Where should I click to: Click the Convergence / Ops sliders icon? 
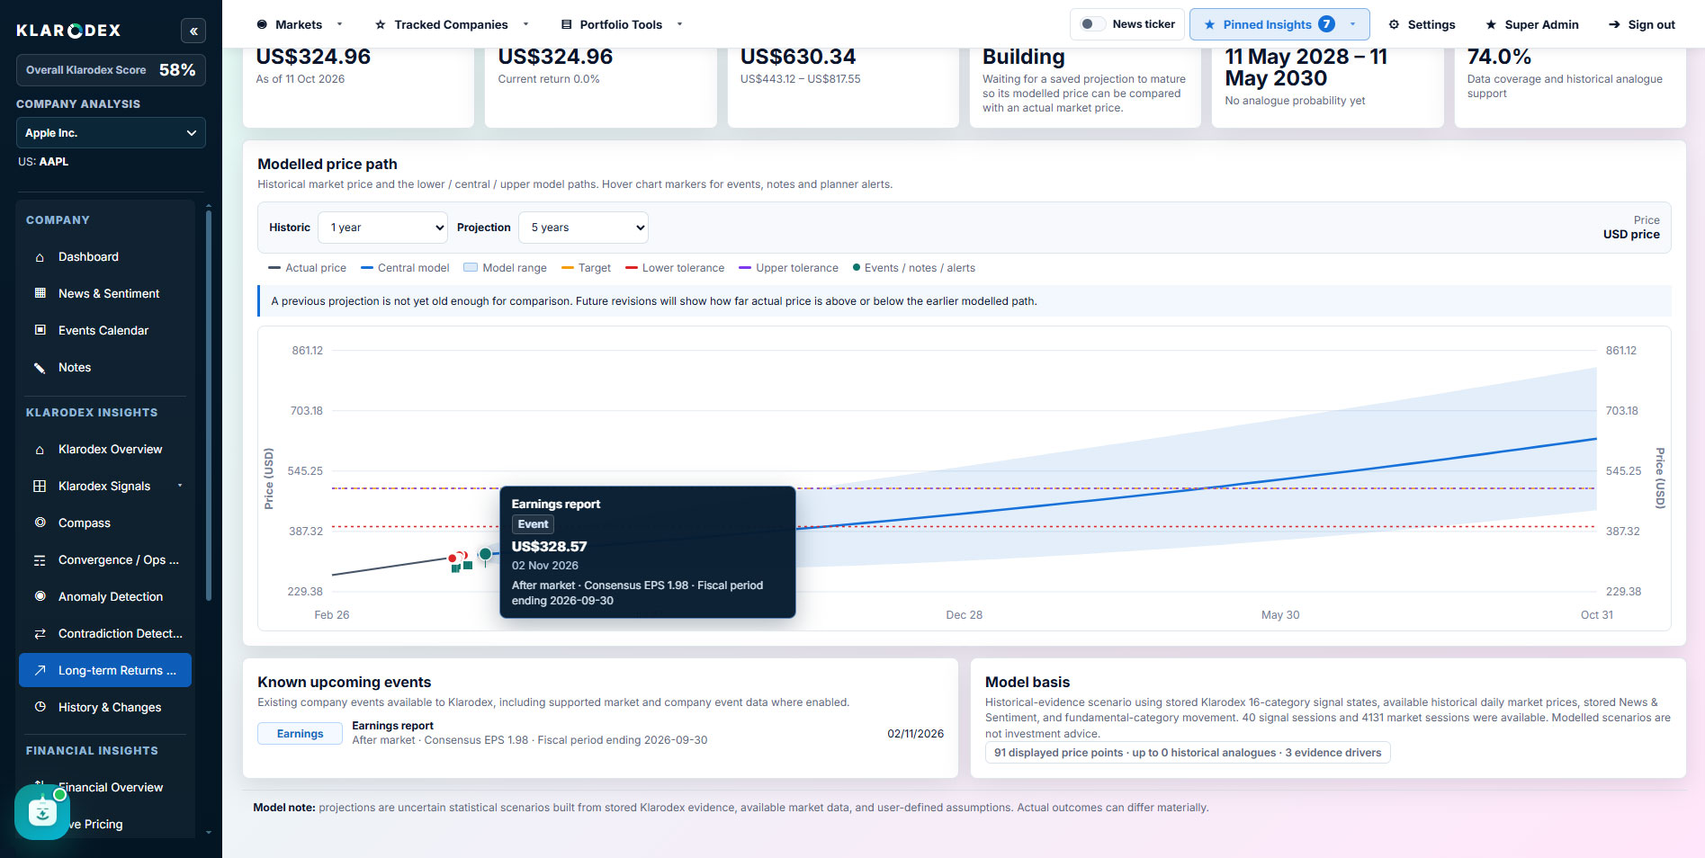tap(40, 560)
